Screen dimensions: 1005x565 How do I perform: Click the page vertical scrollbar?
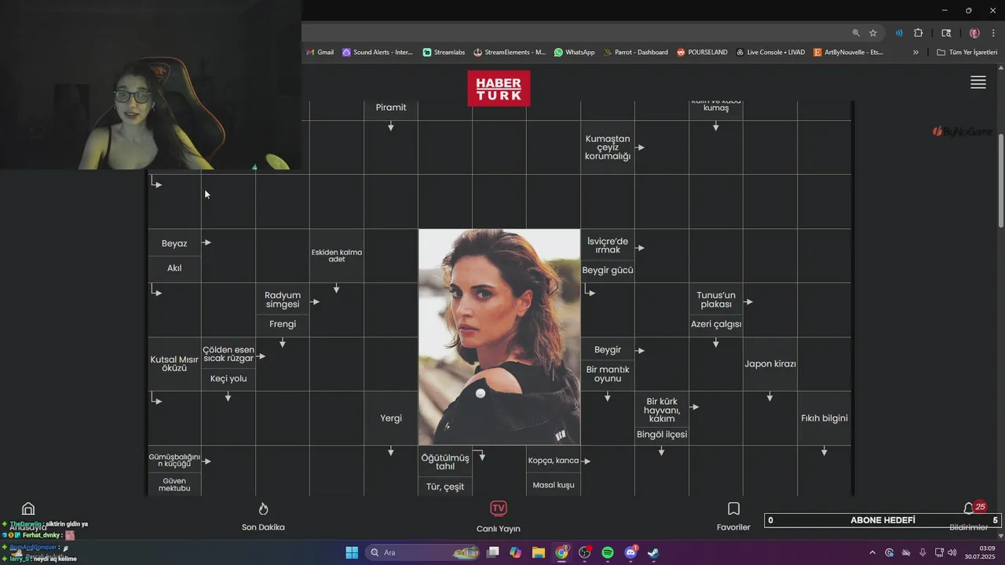pos(1000,180)
